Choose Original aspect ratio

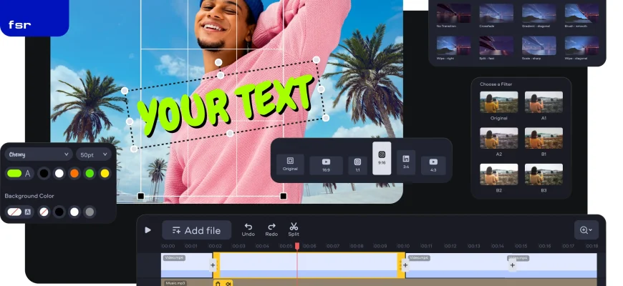coord(290,164)
